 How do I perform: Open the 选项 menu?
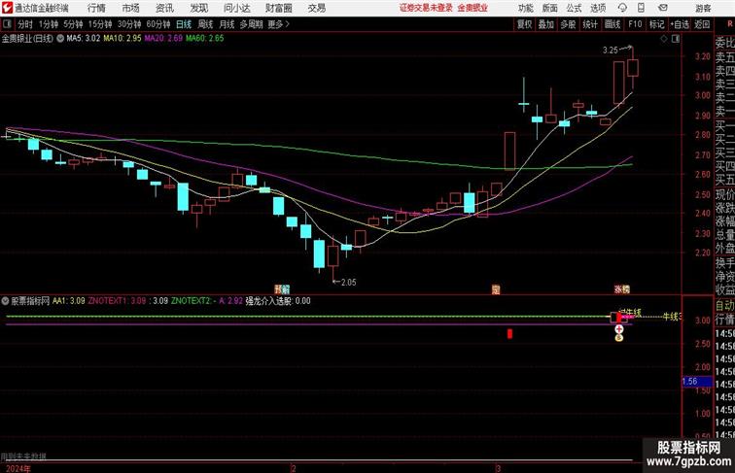click(x=598, y=8)
